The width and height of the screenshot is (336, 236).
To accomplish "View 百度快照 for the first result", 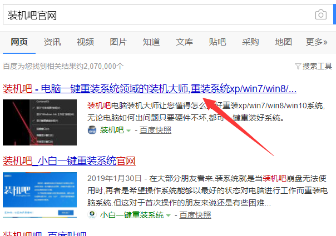I will [155, 130].
